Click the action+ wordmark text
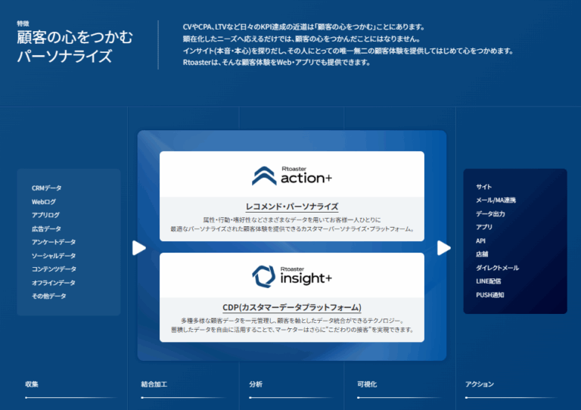Screen dimensions: 581x410 click(306, 179)
